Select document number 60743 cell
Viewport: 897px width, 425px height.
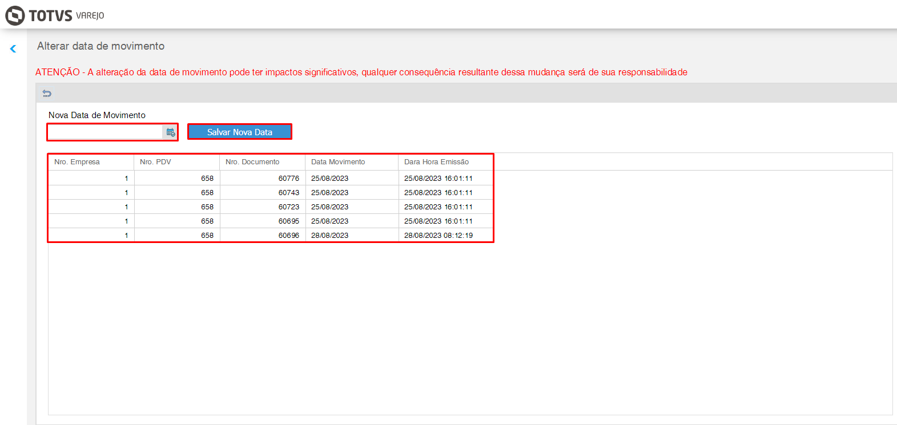tap(263, 192)
